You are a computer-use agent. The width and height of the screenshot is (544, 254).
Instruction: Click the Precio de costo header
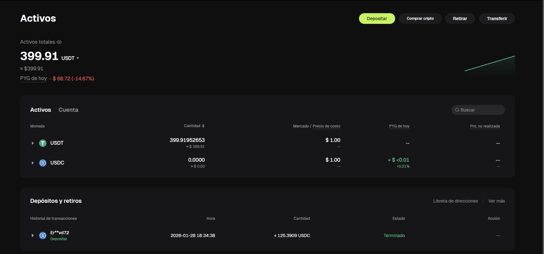(326, 126)
